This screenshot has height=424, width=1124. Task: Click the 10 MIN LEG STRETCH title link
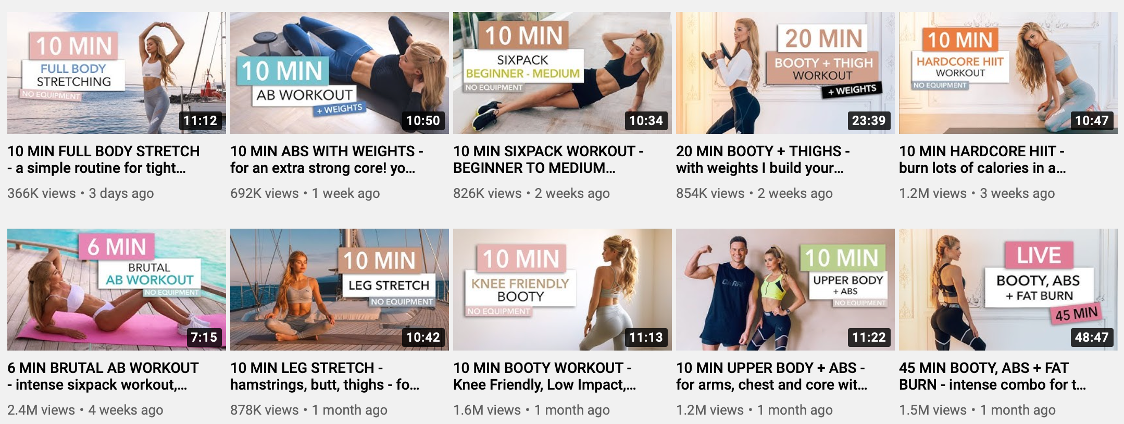tap(324, 376)
